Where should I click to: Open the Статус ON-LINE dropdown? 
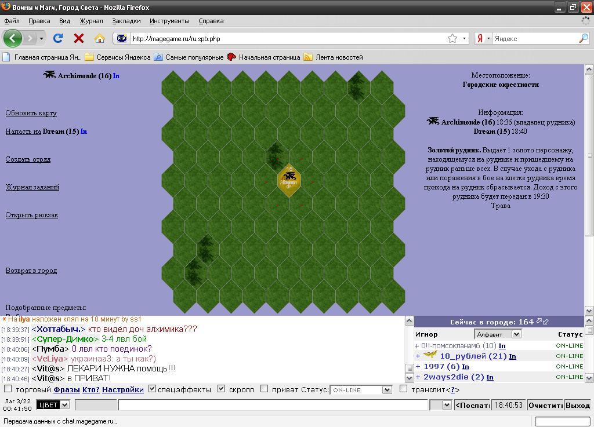[x=361, y=390]
